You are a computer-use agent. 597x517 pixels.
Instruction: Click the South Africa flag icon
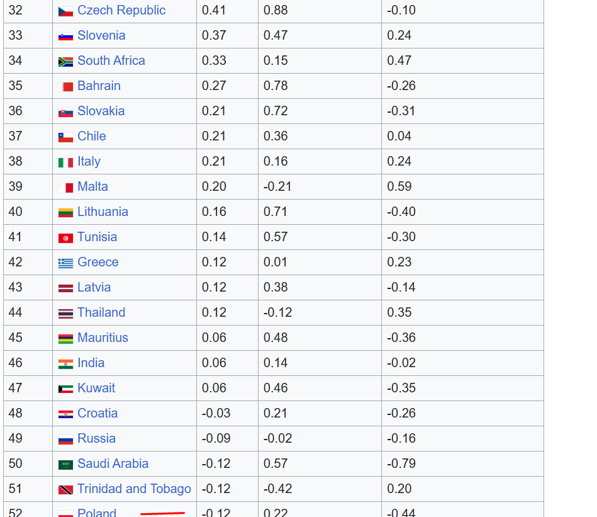(x=65, y=62)
